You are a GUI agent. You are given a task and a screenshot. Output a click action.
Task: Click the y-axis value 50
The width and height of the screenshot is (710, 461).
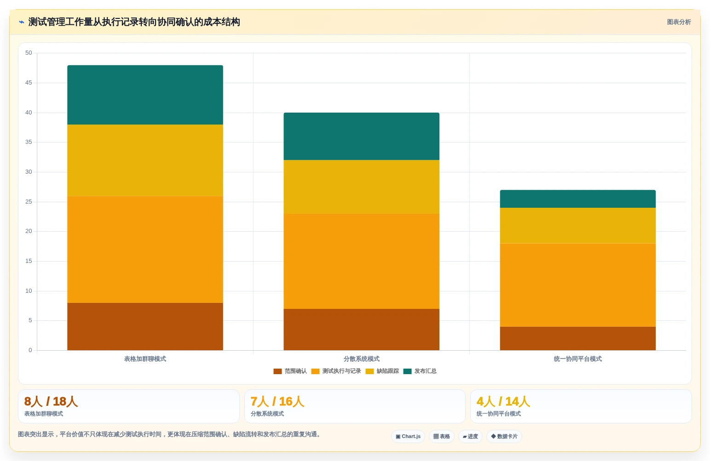coord(29,53)
